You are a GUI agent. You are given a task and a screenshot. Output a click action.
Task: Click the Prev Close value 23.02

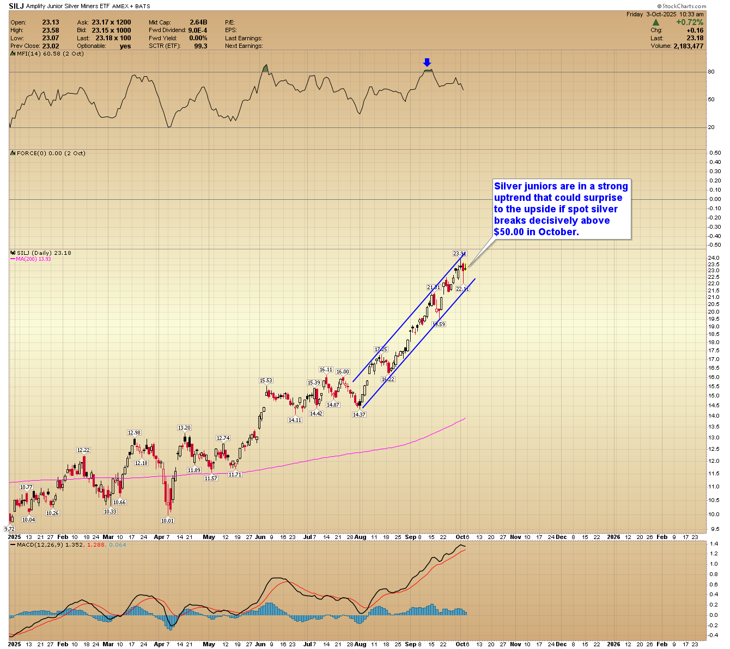tap(51, 46)
